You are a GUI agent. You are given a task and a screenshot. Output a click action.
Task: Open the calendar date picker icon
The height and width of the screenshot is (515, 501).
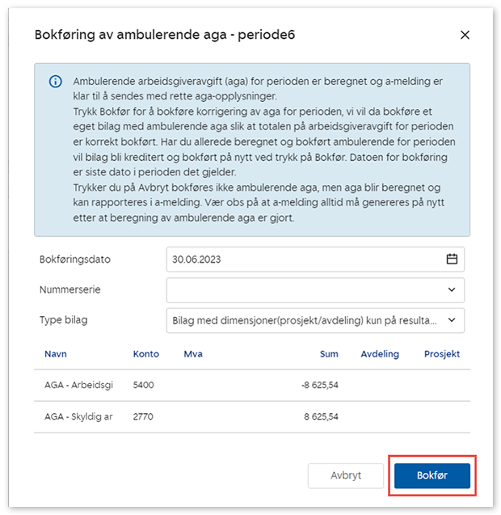click(452, 260)
